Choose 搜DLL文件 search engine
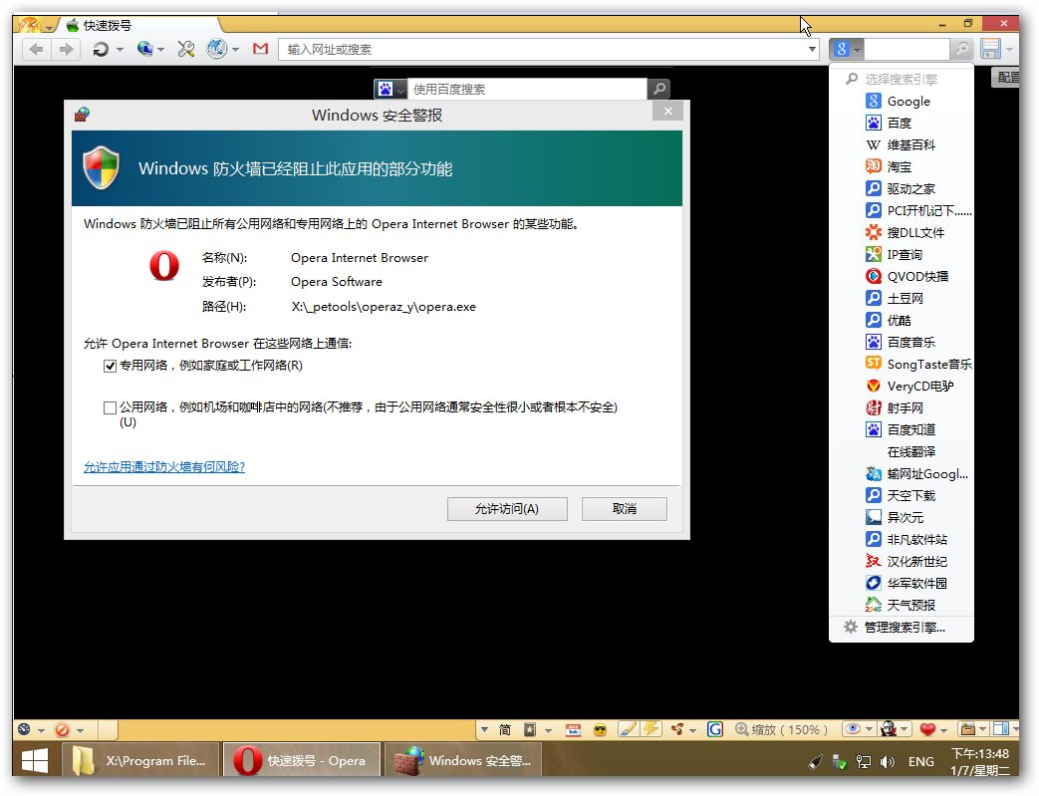The image size is (1039, 796). pos(902,233)
